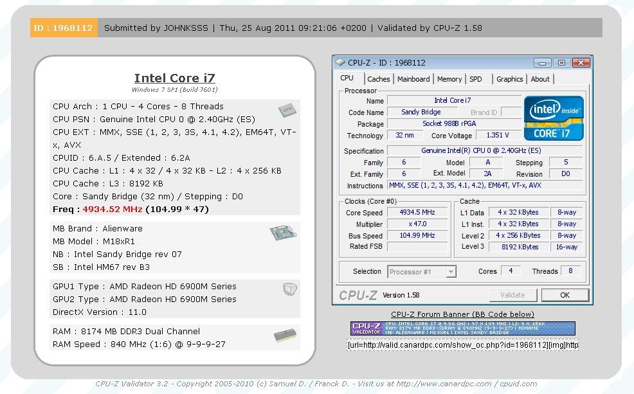
Task: Open the Graphics tab
Action: [509, 79]
